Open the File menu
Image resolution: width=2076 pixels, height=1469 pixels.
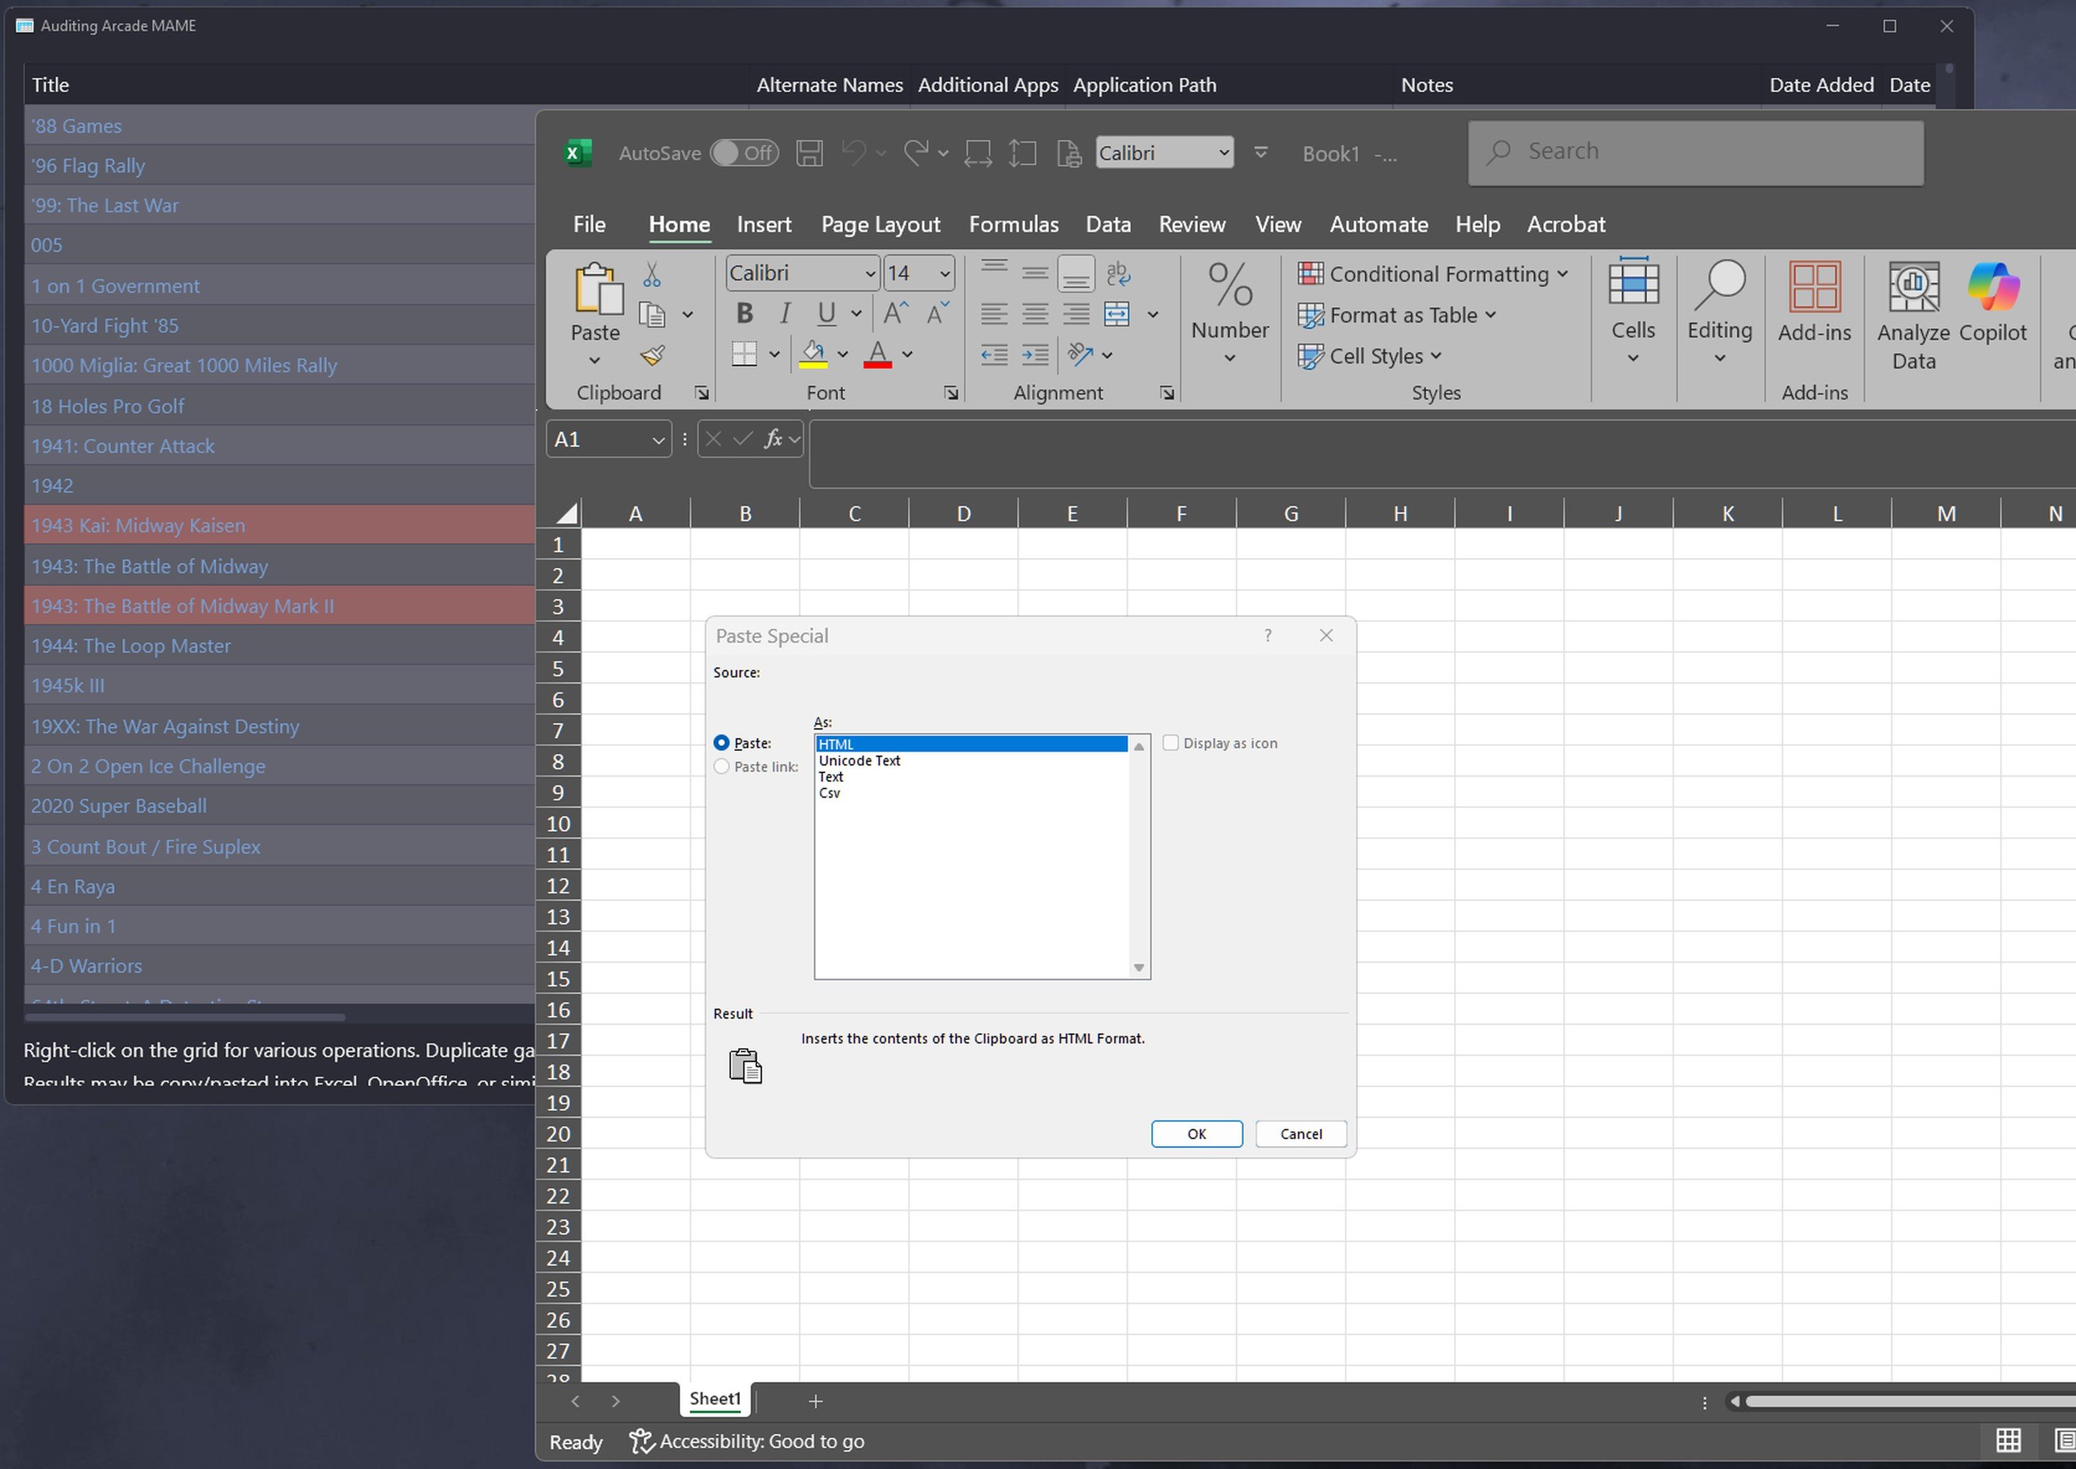[x=589, y=225]
